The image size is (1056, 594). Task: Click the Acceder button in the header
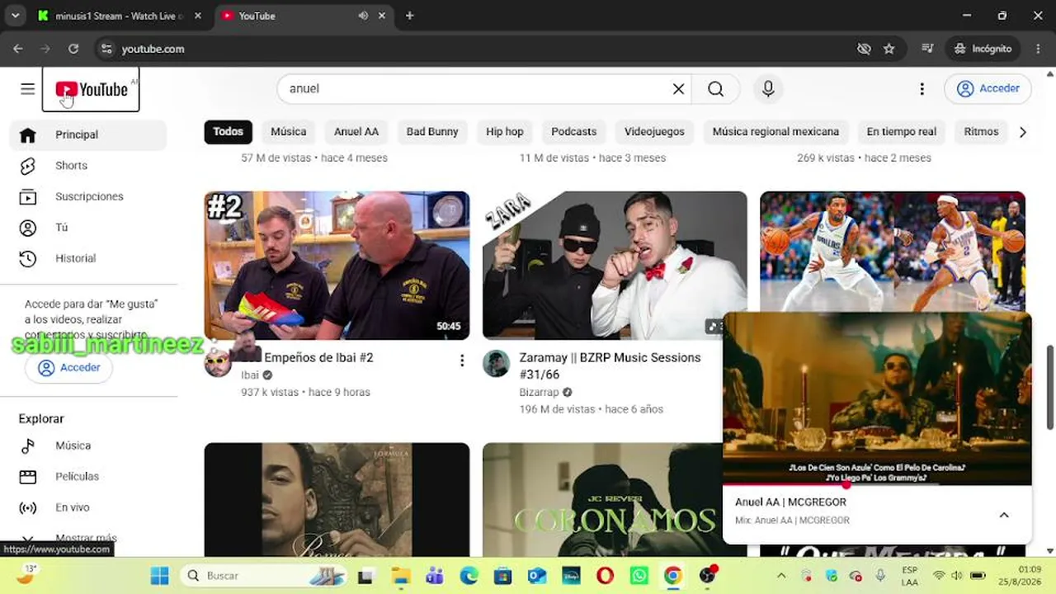988,89
